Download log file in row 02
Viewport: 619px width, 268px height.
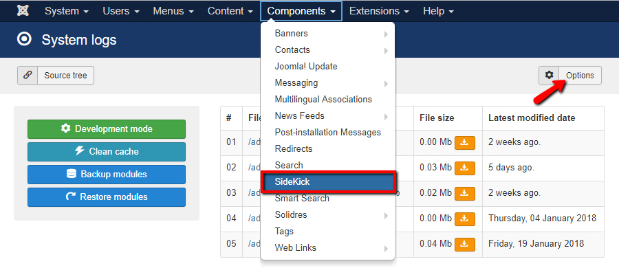[465, 168]
